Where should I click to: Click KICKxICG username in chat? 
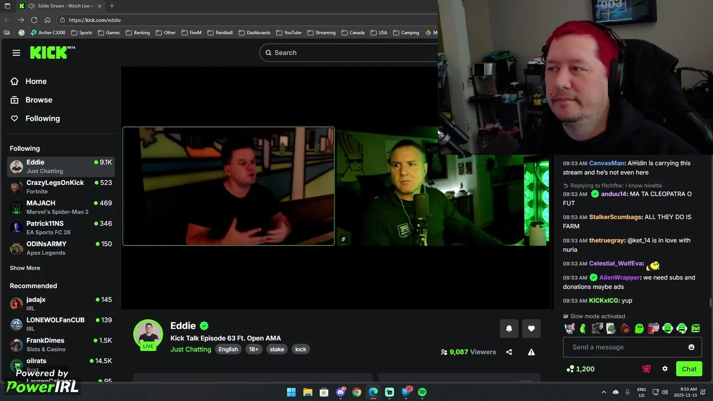tap(604, 301)
